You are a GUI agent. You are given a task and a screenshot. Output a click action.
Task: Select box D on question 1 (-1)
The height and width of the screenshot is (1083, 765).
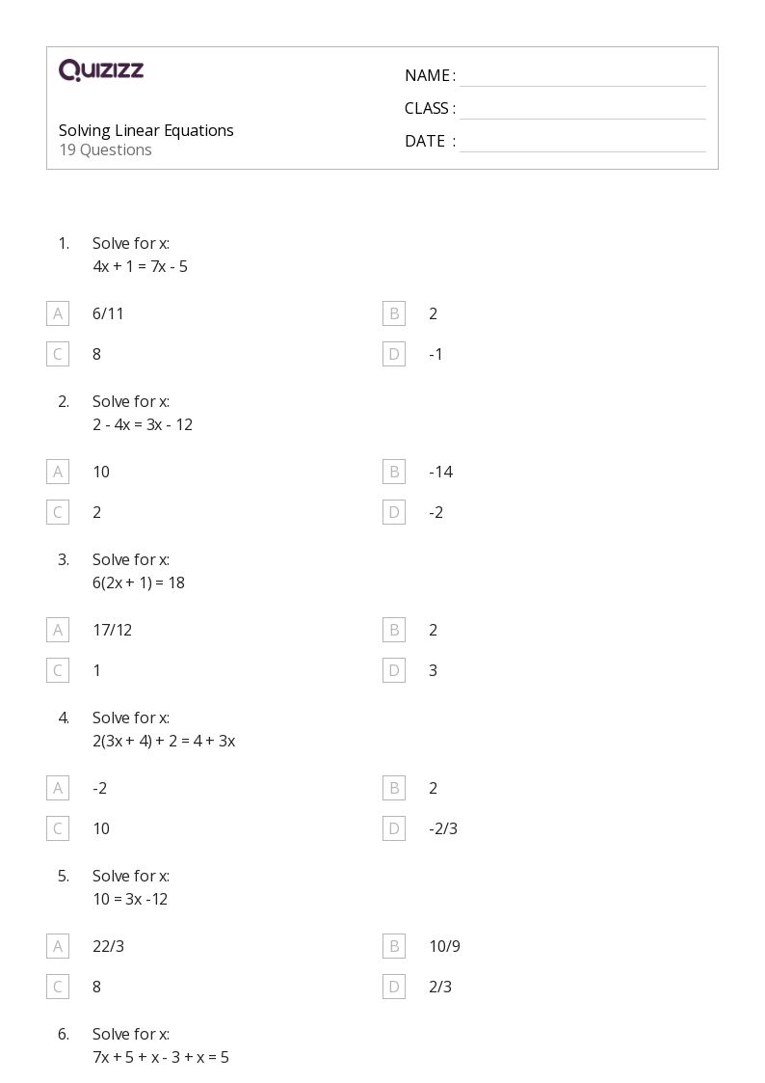point(393,354)
